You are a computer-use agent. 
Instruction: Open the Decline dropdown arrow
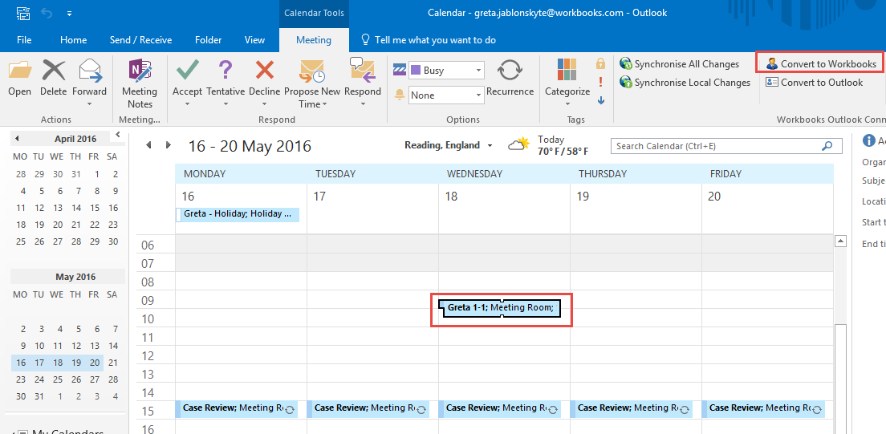264,104
